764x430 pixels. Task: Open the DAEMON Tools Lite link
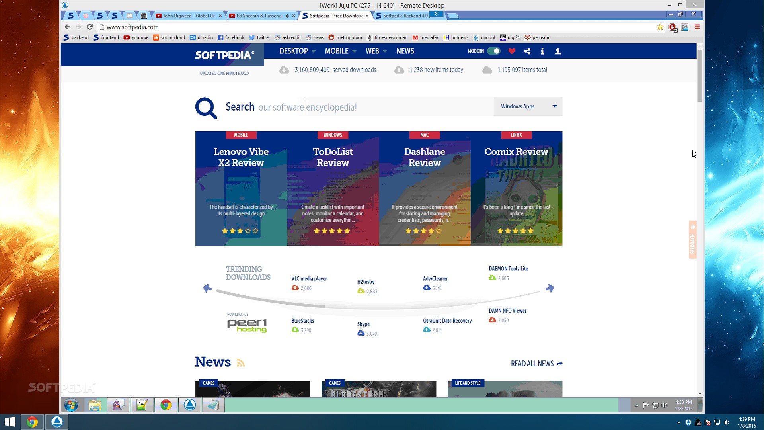509,269
